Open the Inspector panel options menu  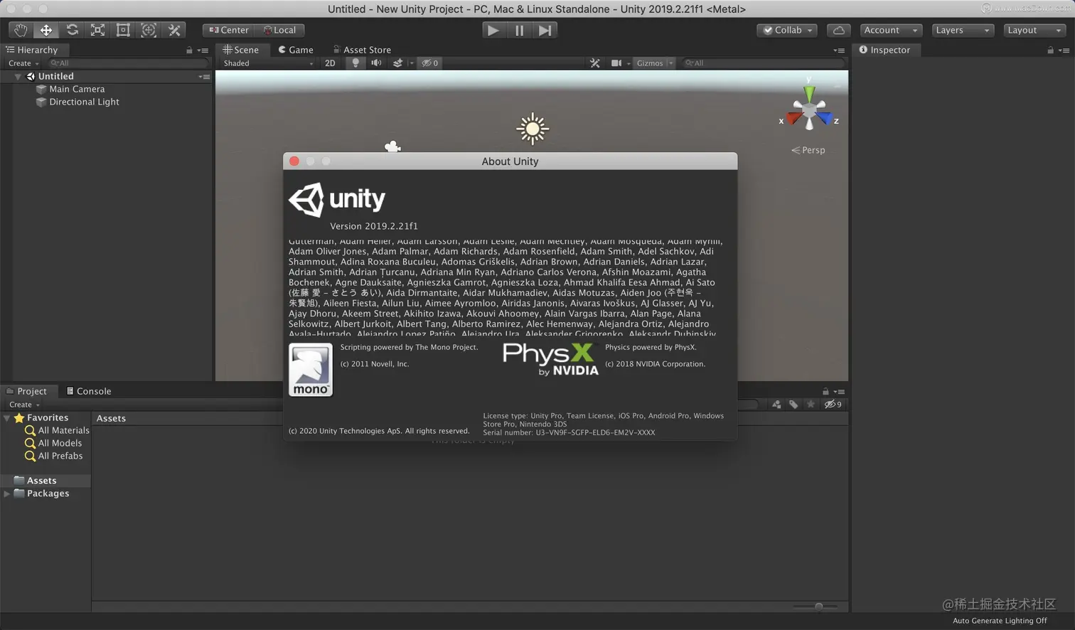(x=1064, y=50)
